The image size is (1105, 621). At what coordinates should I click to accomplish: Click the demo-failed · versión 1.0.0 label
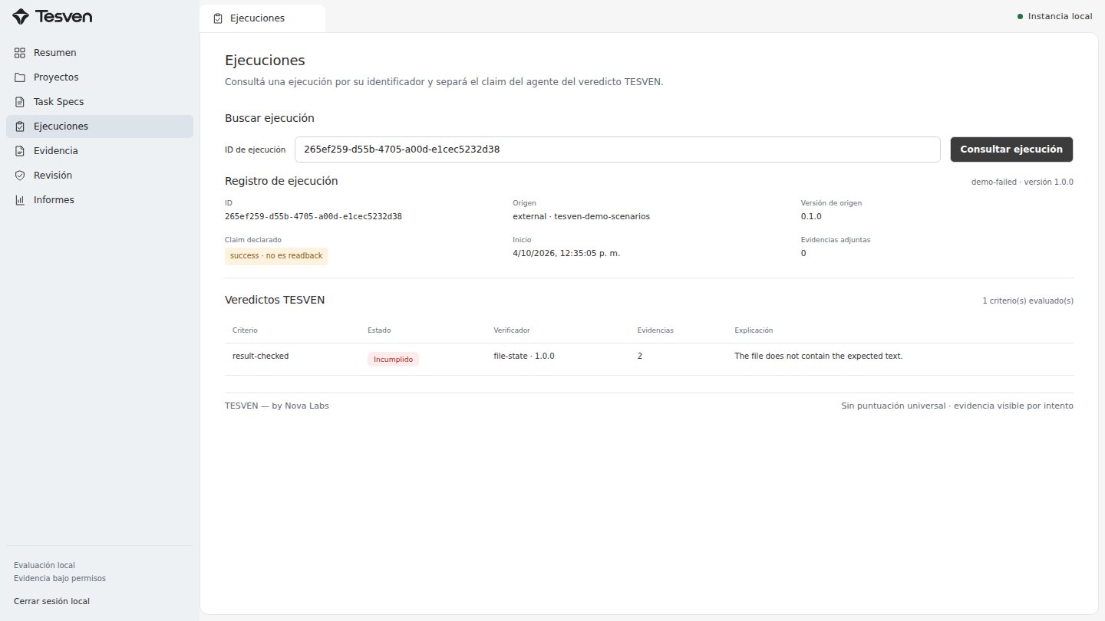pos(1022,182)
